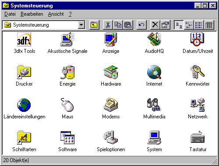
Task: Switch to details view
Action: click(x=209, y=25)
